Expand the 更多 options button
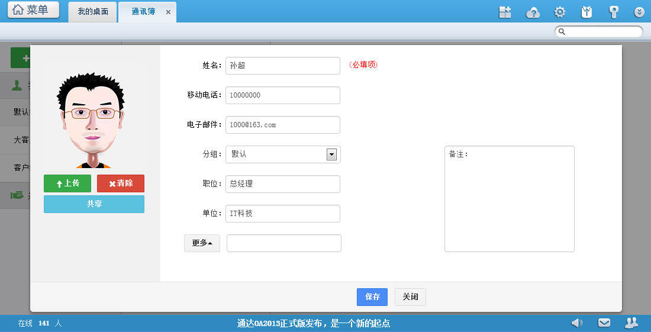 pos(202,243)
